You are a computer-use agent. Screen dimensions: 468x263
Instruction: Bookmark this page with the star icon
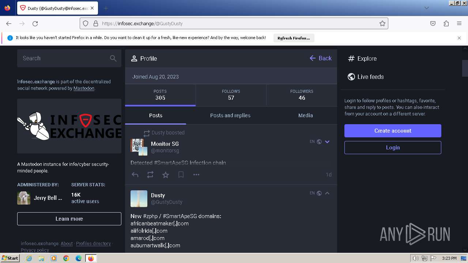pos(382,23)
